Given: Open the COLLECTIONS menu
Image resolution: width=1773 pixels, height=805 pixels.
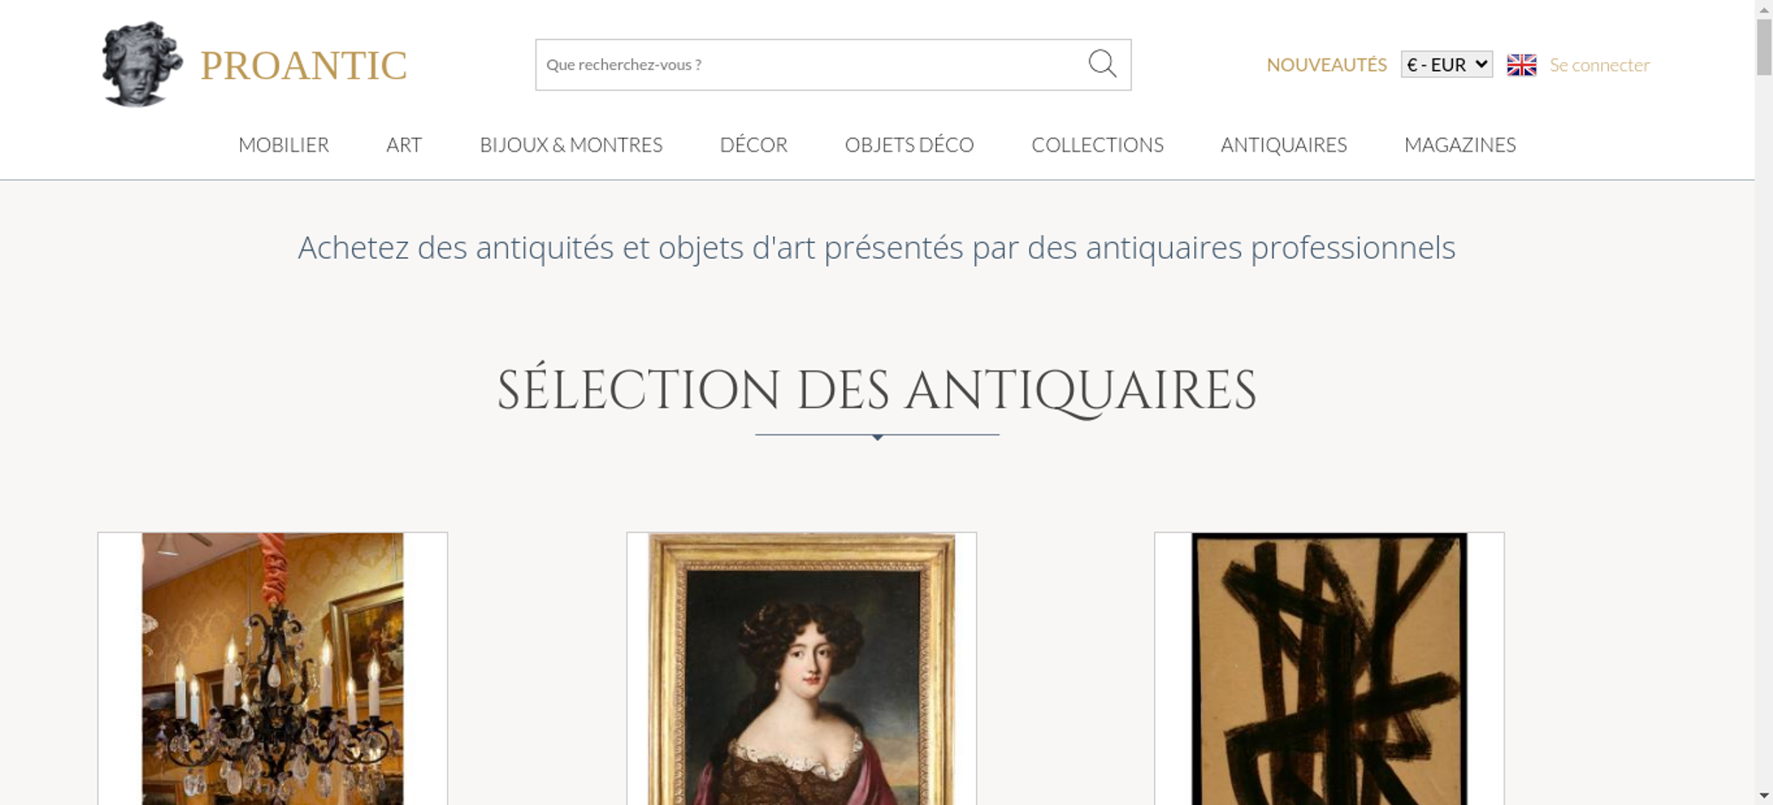Looking at the screenshot, I should [1097, 145].
